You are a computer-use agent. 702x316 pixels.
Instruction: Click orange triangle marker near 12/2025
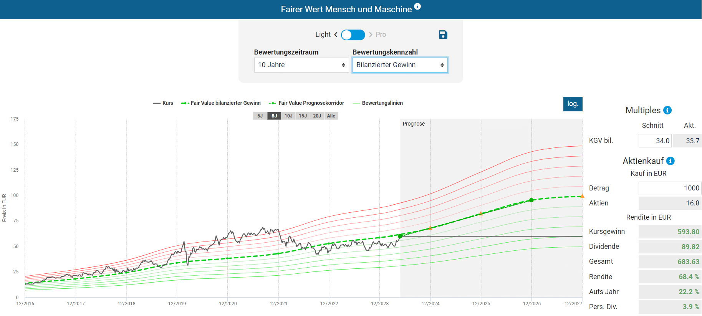pyautogui.click(x=481, y=213)
